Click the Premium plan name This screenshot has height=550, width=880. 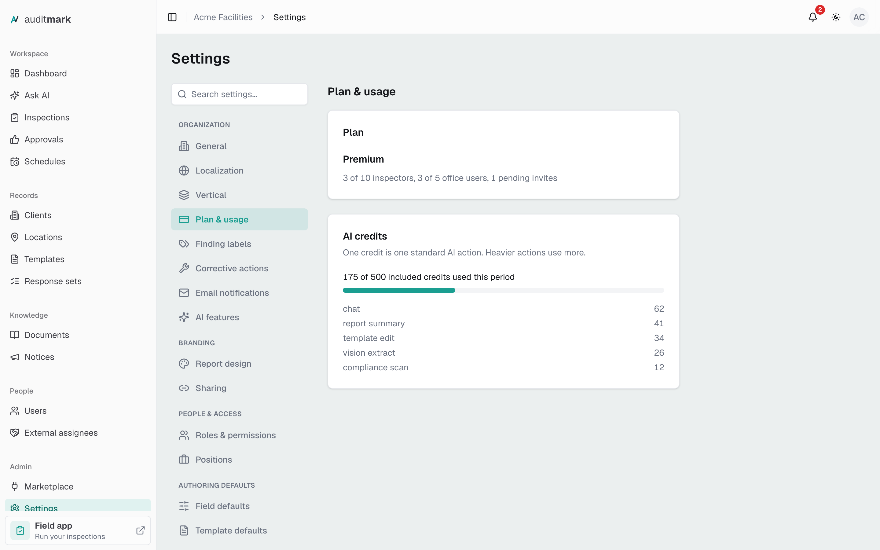(363, 159)
